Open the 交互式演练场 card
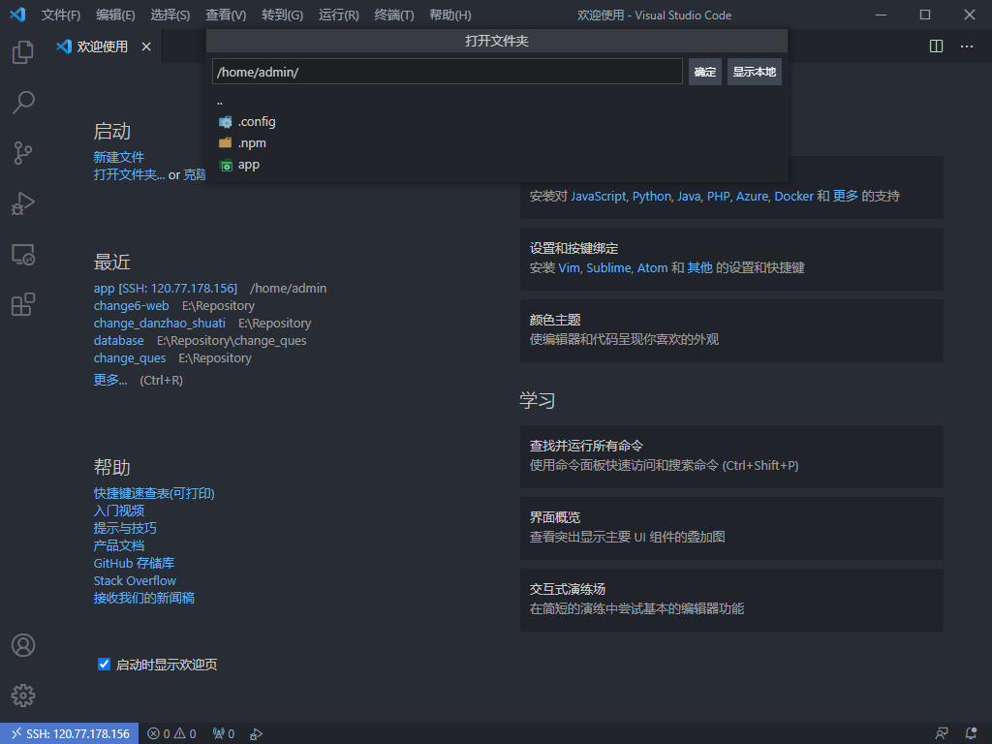This screenshot has width=992, height=744. pyautogui.click(x=731, y=599)
